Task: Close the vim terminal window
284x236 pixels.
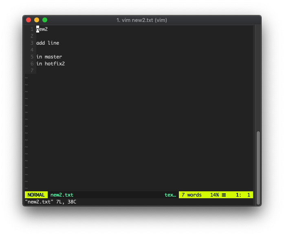Action: (29, 20)
